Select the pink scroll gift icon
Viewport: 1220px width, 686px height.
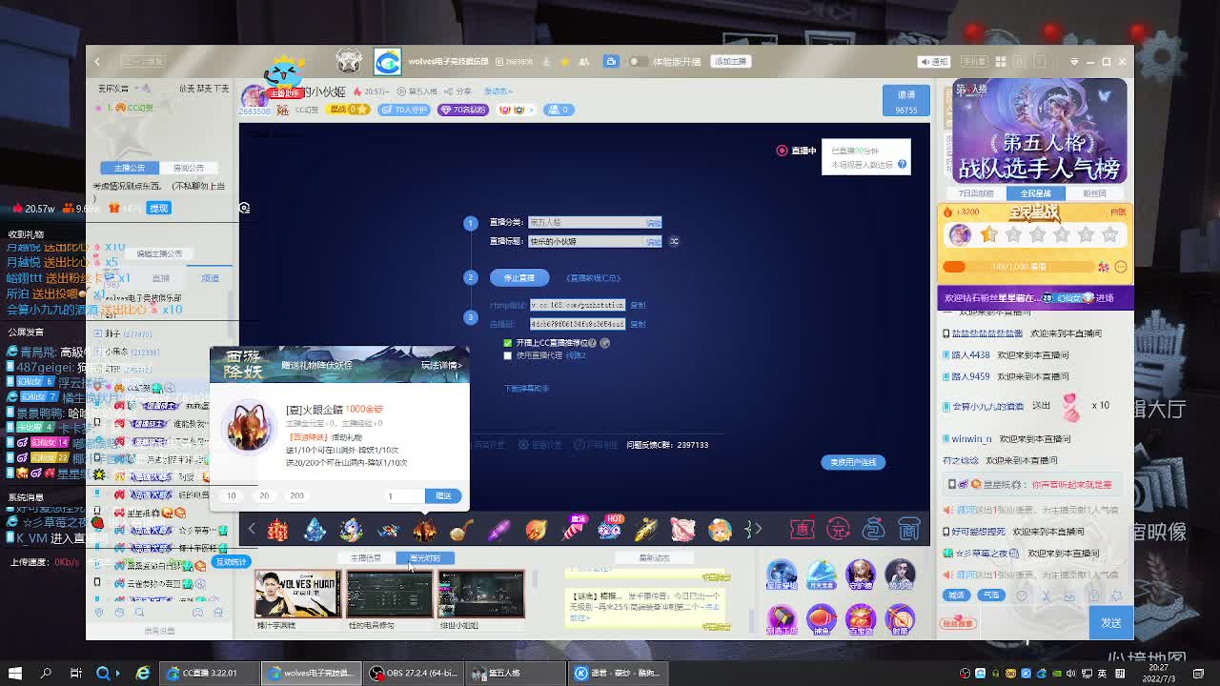tap(683, 529)
